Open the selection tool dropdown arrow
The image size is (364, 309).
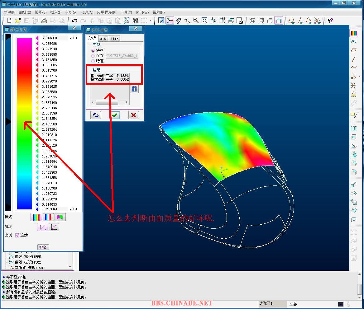151,21
